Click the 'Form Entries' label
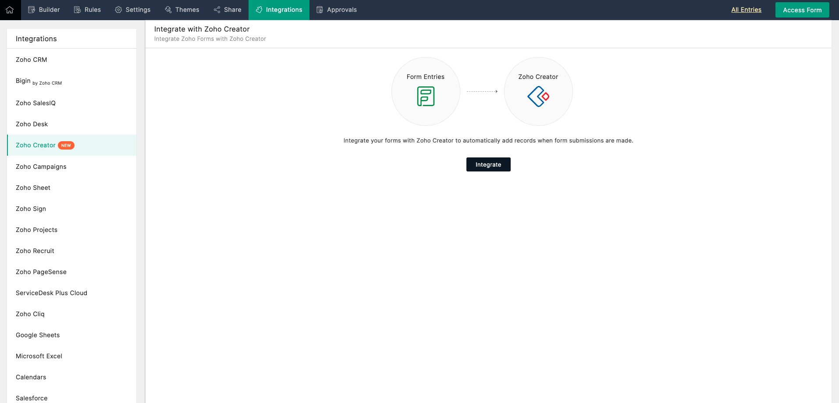This screenshot has height=403, width=839. coord(426,77)
